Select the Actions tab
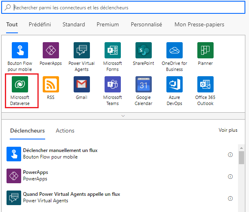The height and width of the screenshot is (212, 249). click(65, 131)
